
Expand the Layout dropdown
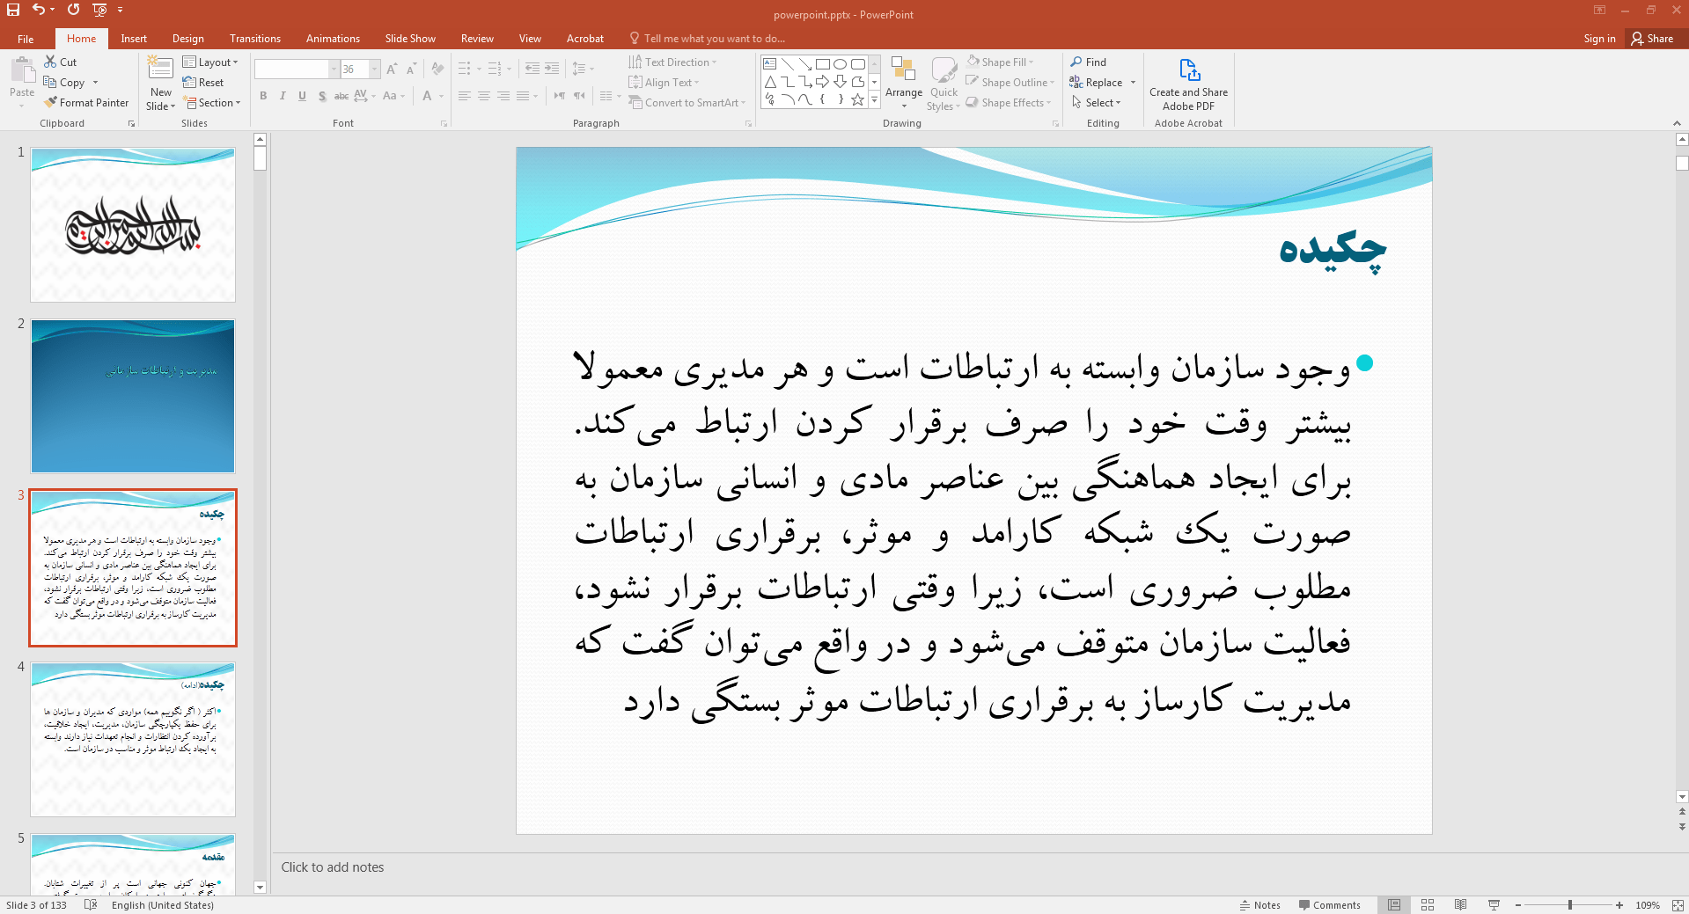pos(210,62)
